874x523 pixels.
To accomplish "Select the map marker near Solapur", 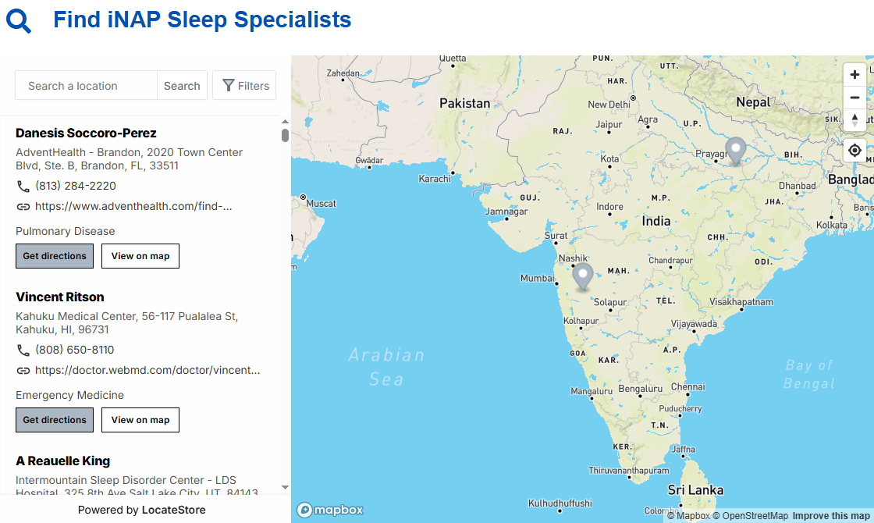I will (582, 276).
